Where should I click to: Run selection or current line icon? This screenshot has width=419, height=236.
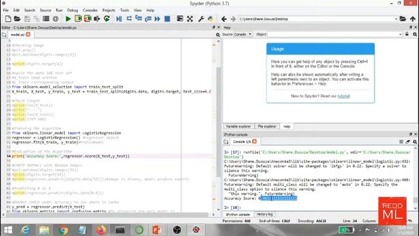pos(97,19)
